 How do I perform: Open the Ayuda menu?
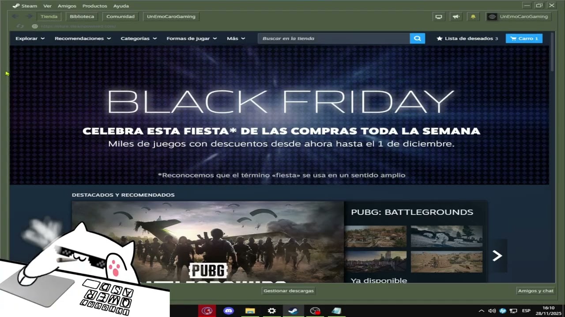tap(121, 6)
